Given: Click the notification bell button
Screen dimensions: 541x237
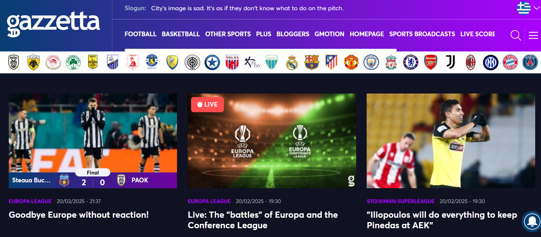Looking at the screenshot, I should coord(532,222).
